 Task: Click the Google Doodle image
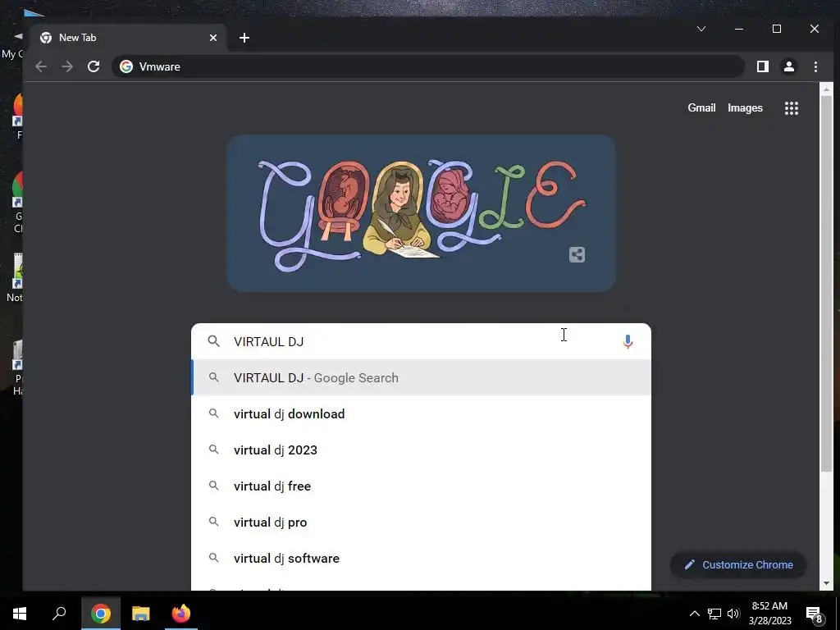pyautogui.click(x=421, y=213)
